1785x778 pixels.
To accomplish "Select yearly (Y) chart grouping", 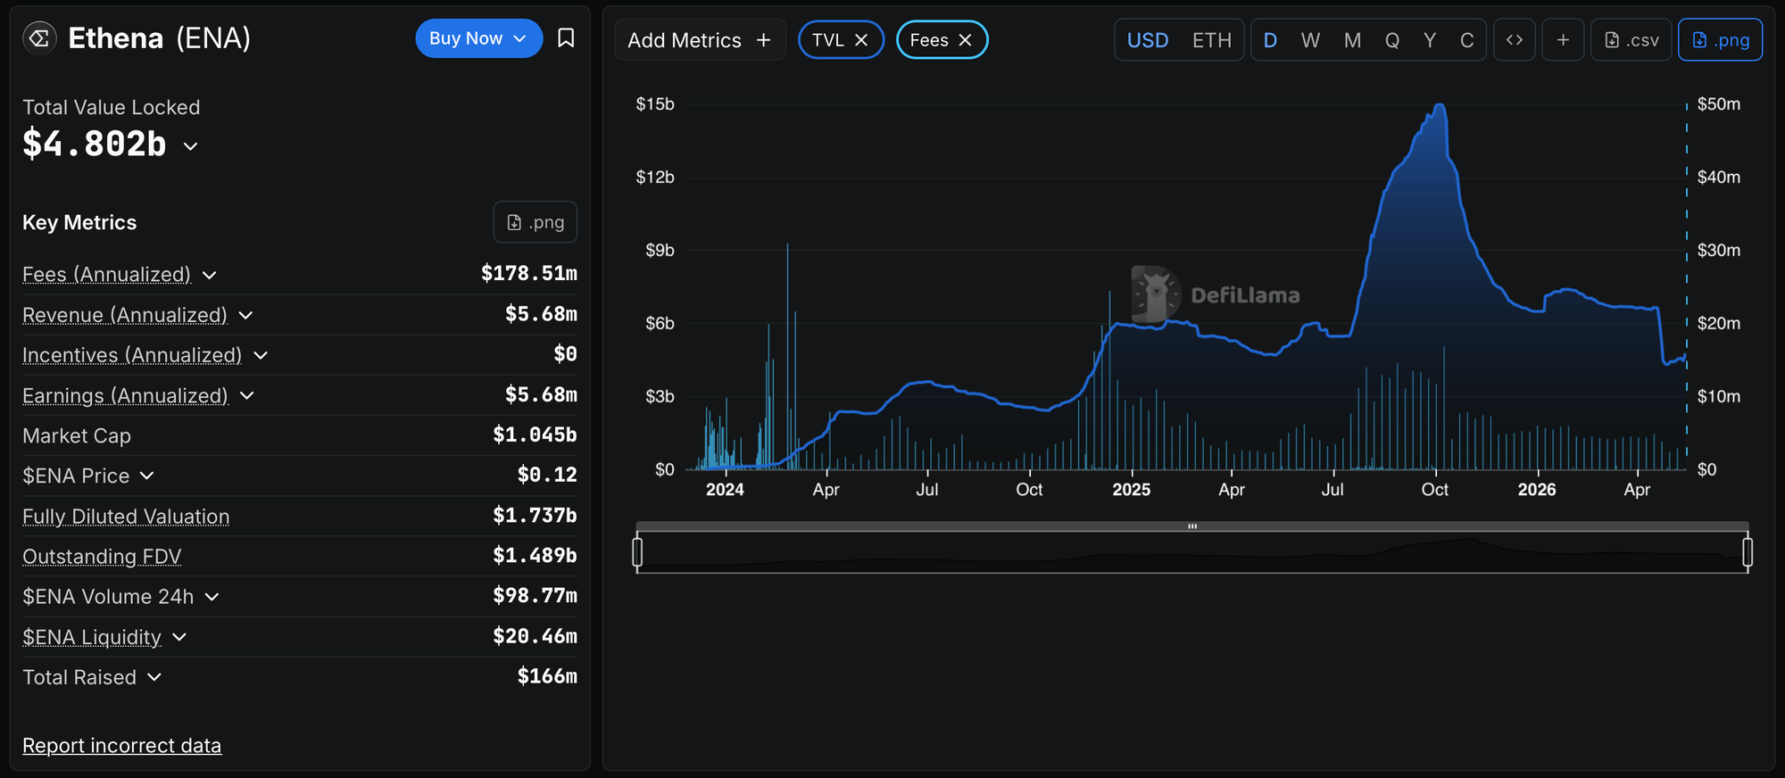I will coord(1430,40).
